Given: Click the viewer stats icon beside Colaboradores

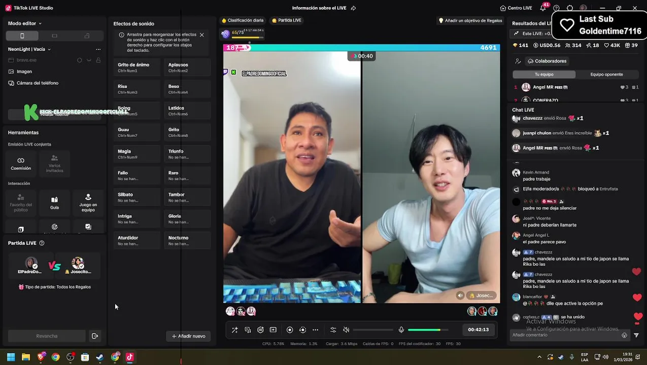Looking at the screenshot, I should pyautogui.click(x=518, y=61).
